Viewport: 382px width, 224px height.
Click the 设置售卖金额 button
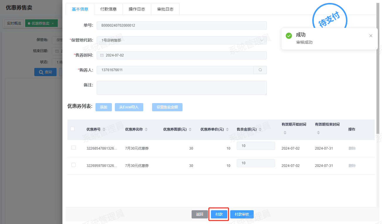pos(167,107)
